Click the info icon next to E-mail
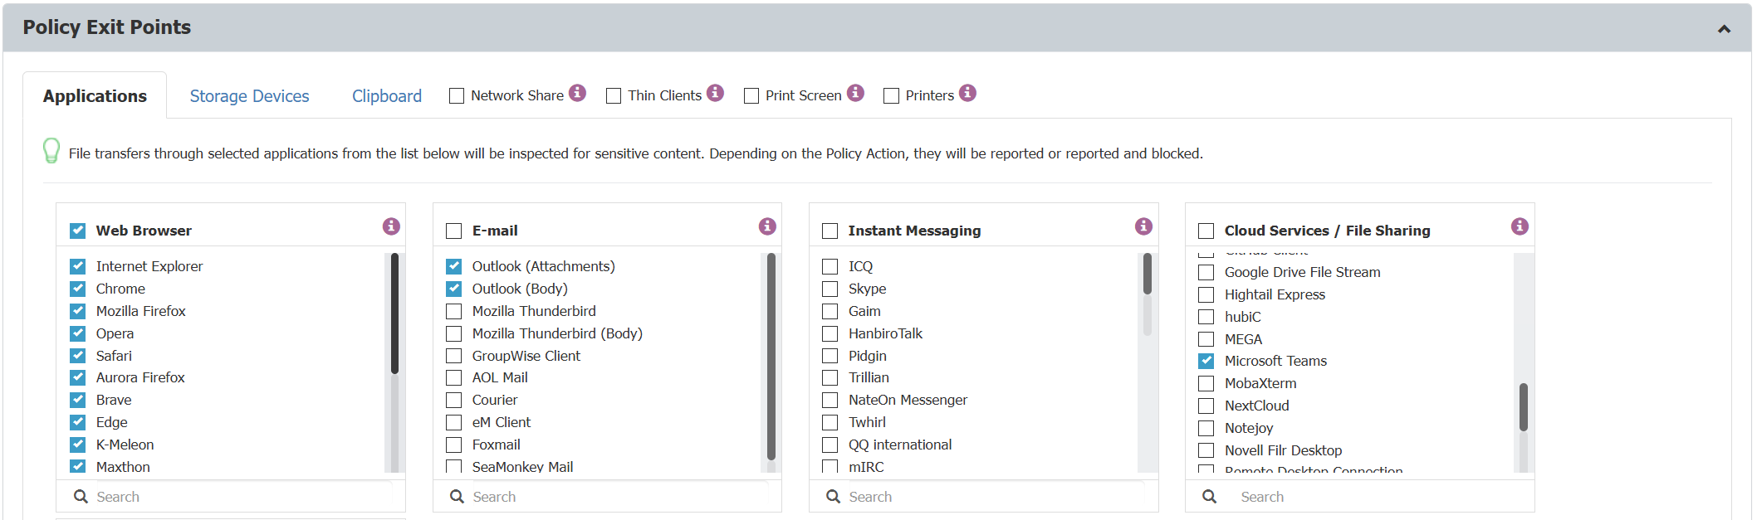This screenshot has width=1757, height=520. 766,226
